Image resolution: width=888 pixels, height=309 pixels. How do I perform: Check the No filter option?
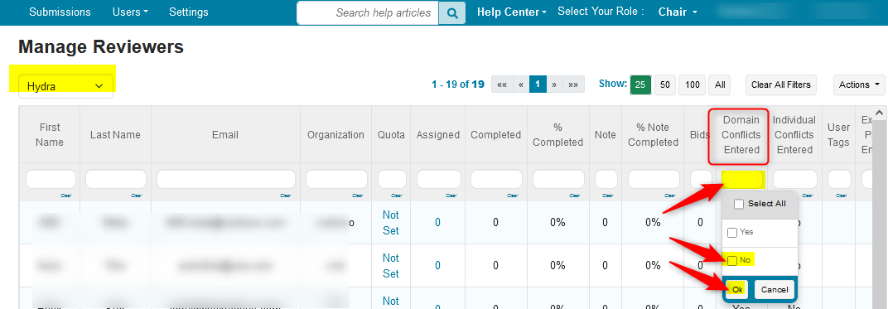click(x=732, y=260)
